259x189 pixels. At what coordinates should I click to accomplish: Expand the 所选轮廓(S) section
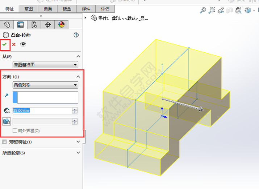coord(78,153)
